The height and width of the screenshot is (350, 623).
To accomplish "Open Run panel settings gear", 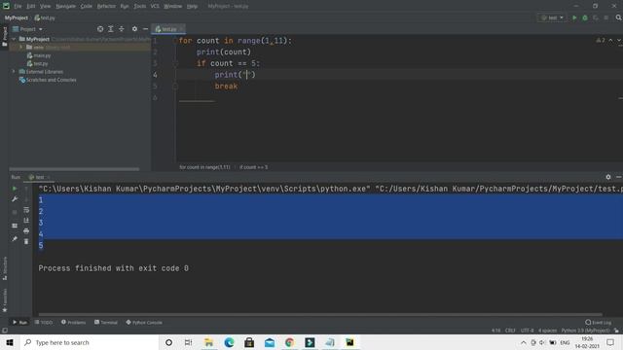I will pos(608,177).
